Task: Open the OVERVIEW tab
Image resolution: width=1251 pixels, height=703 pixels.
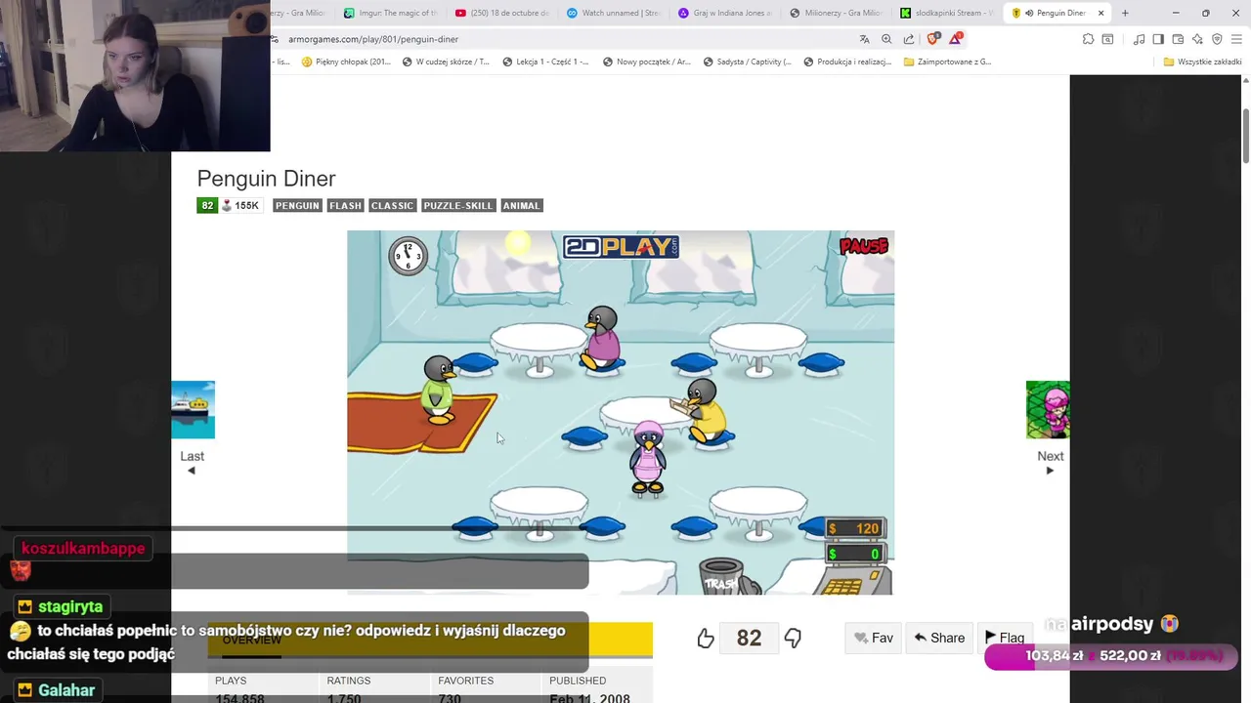Action: [251, 641]
